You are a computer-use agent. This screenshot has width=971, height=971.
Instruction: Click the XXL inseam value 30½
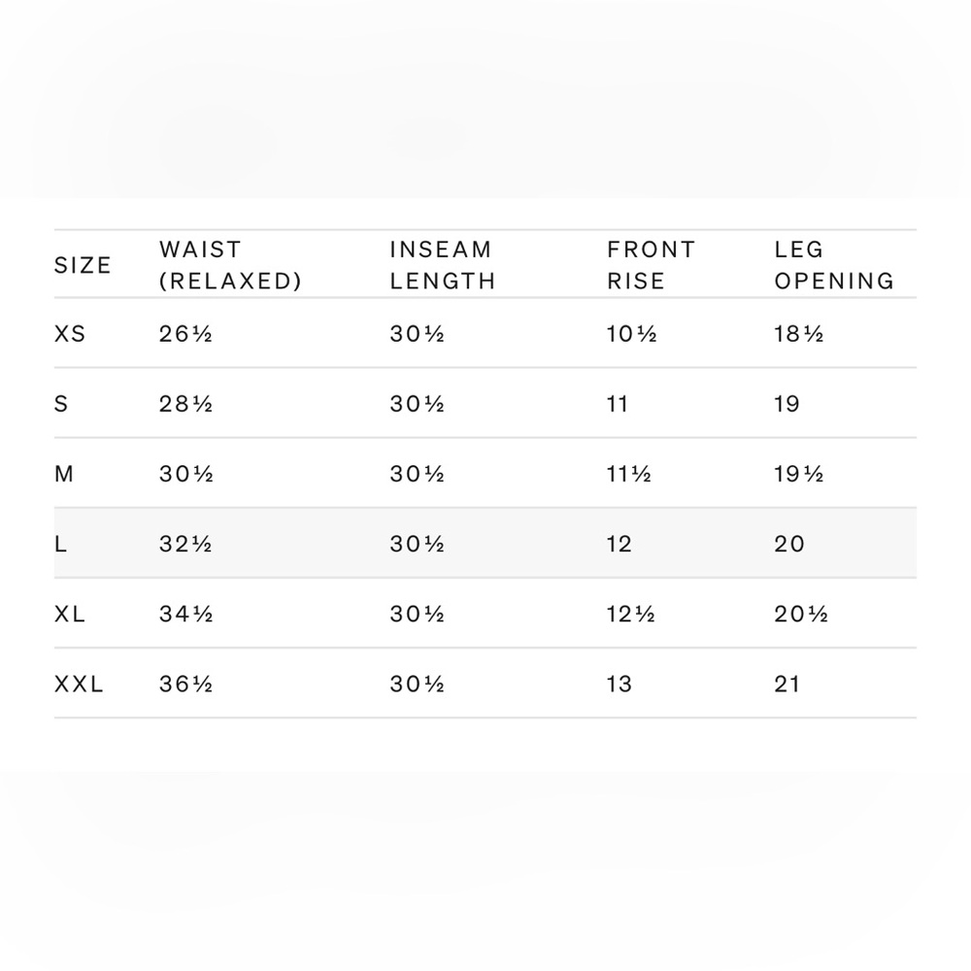click(418, 684)
